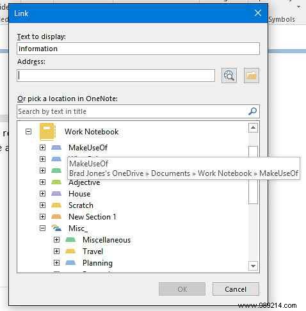The height and width of the screenshot is (311, 306).
Task: Click the Browse the Web icon
Action: (229, 76)
